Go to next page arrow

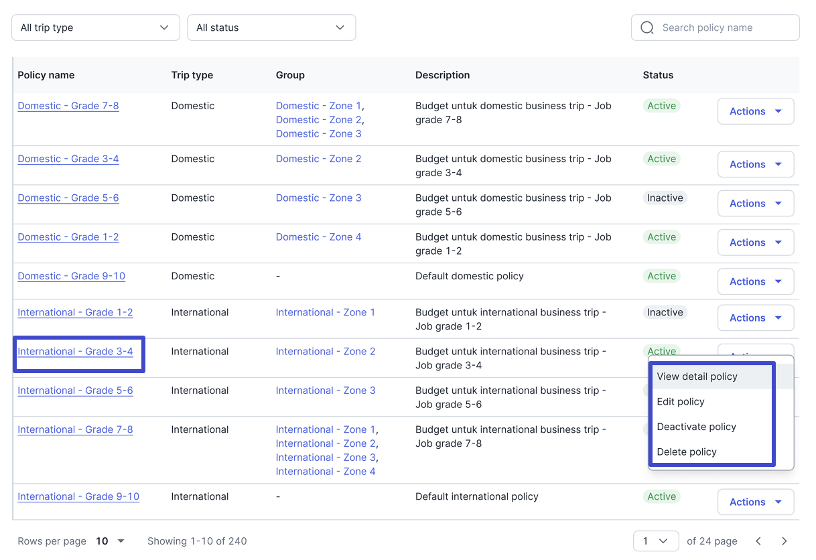(x=784, y=541)
